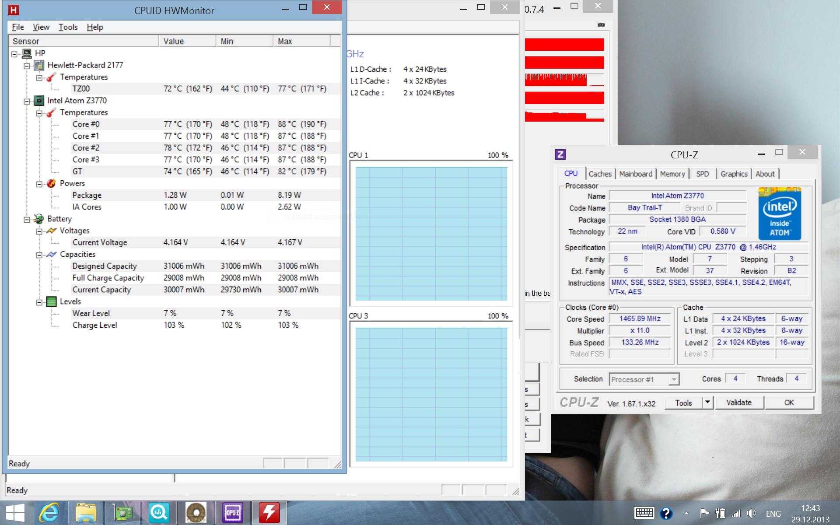Switch to the Caches tab in CPU-Z

[x=600, y=174]
